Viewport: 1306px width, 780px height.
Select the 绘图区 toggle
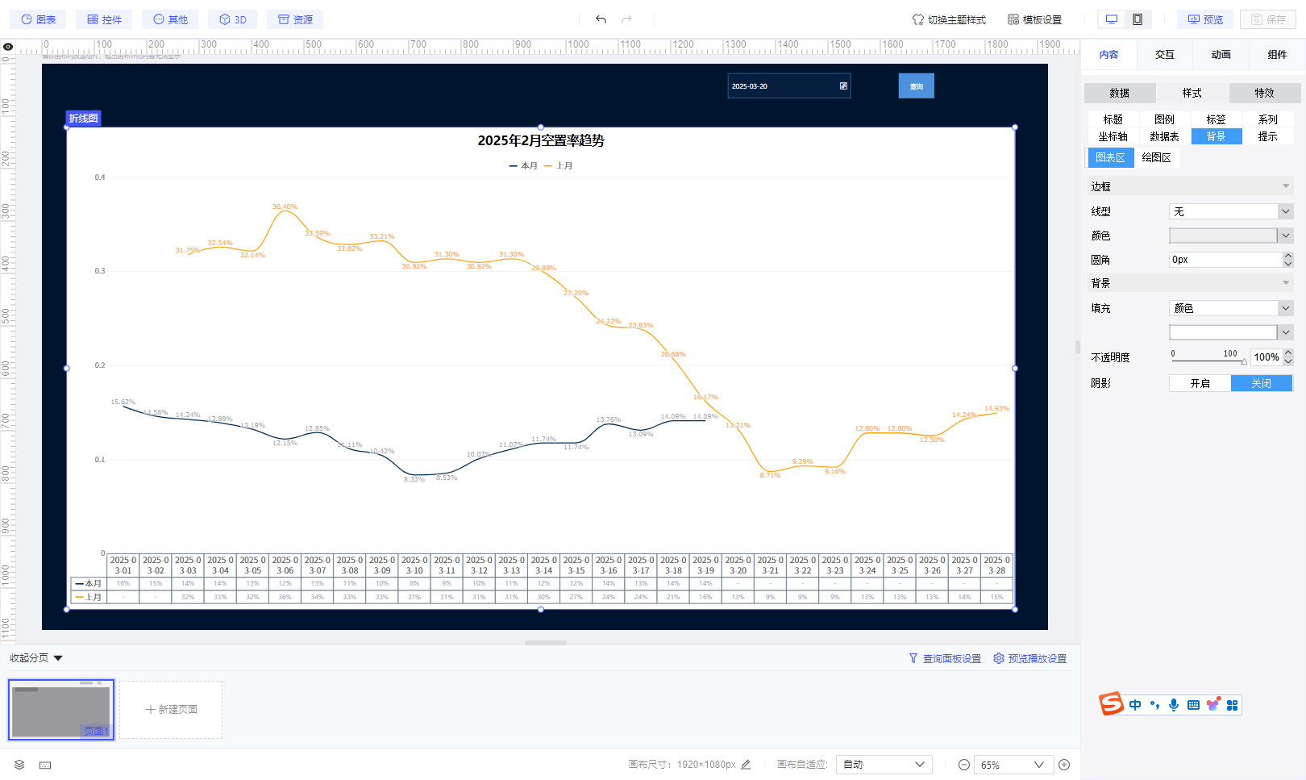coord(1157,157)
